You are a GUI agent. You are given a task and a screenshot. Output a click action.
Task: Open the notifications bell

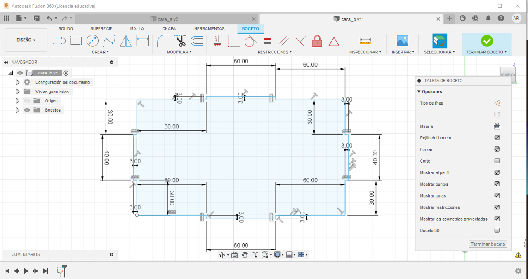[x=488, y=18]
